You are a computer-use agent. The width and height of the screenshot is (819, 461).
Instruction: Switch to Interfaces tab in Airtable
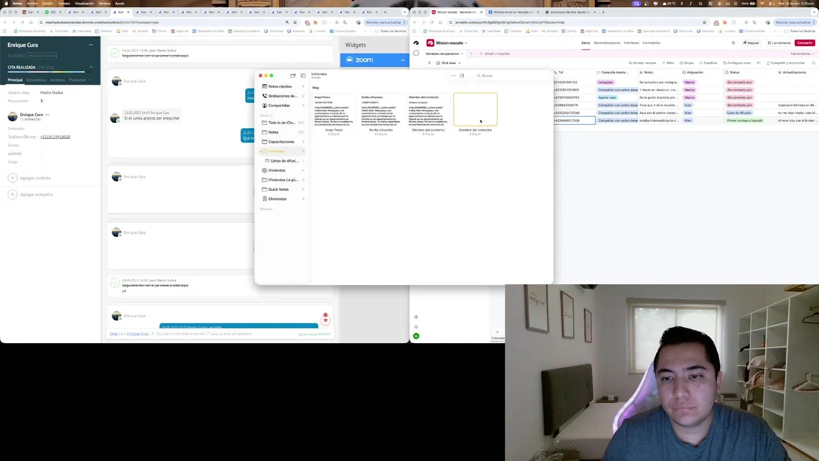click(631, 43)
